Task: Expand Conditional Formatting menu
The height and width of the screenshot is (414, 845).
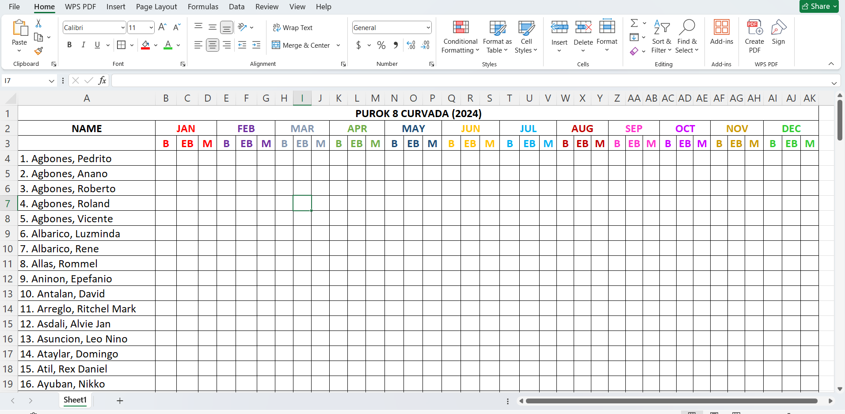Action: click(461, 36)
